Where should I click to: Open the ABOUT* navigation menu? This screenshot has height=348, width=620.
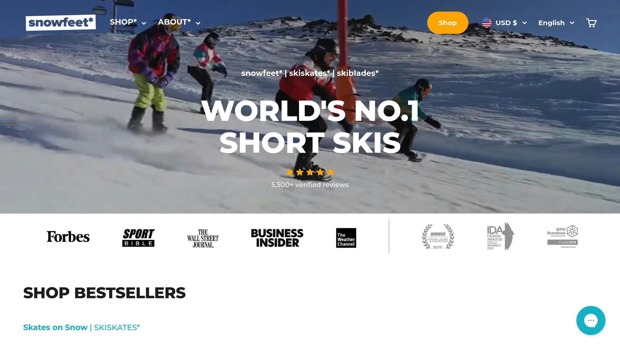click(179, 22)
